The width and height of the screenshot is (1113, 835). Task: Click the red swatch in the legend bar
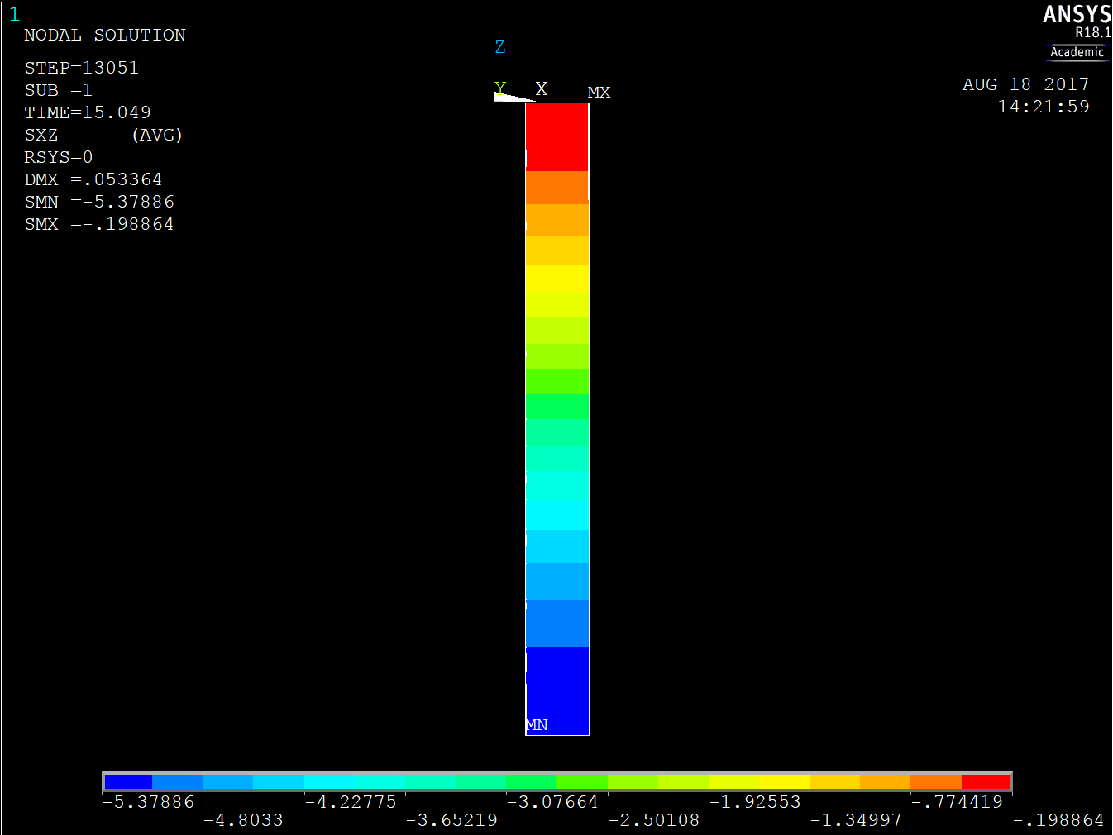point(986,781)
